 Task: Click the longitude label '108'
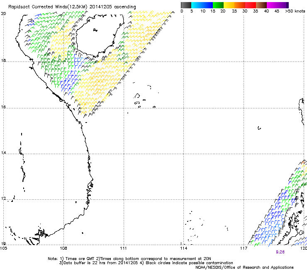pyautogui.click(x=63, y=248)
